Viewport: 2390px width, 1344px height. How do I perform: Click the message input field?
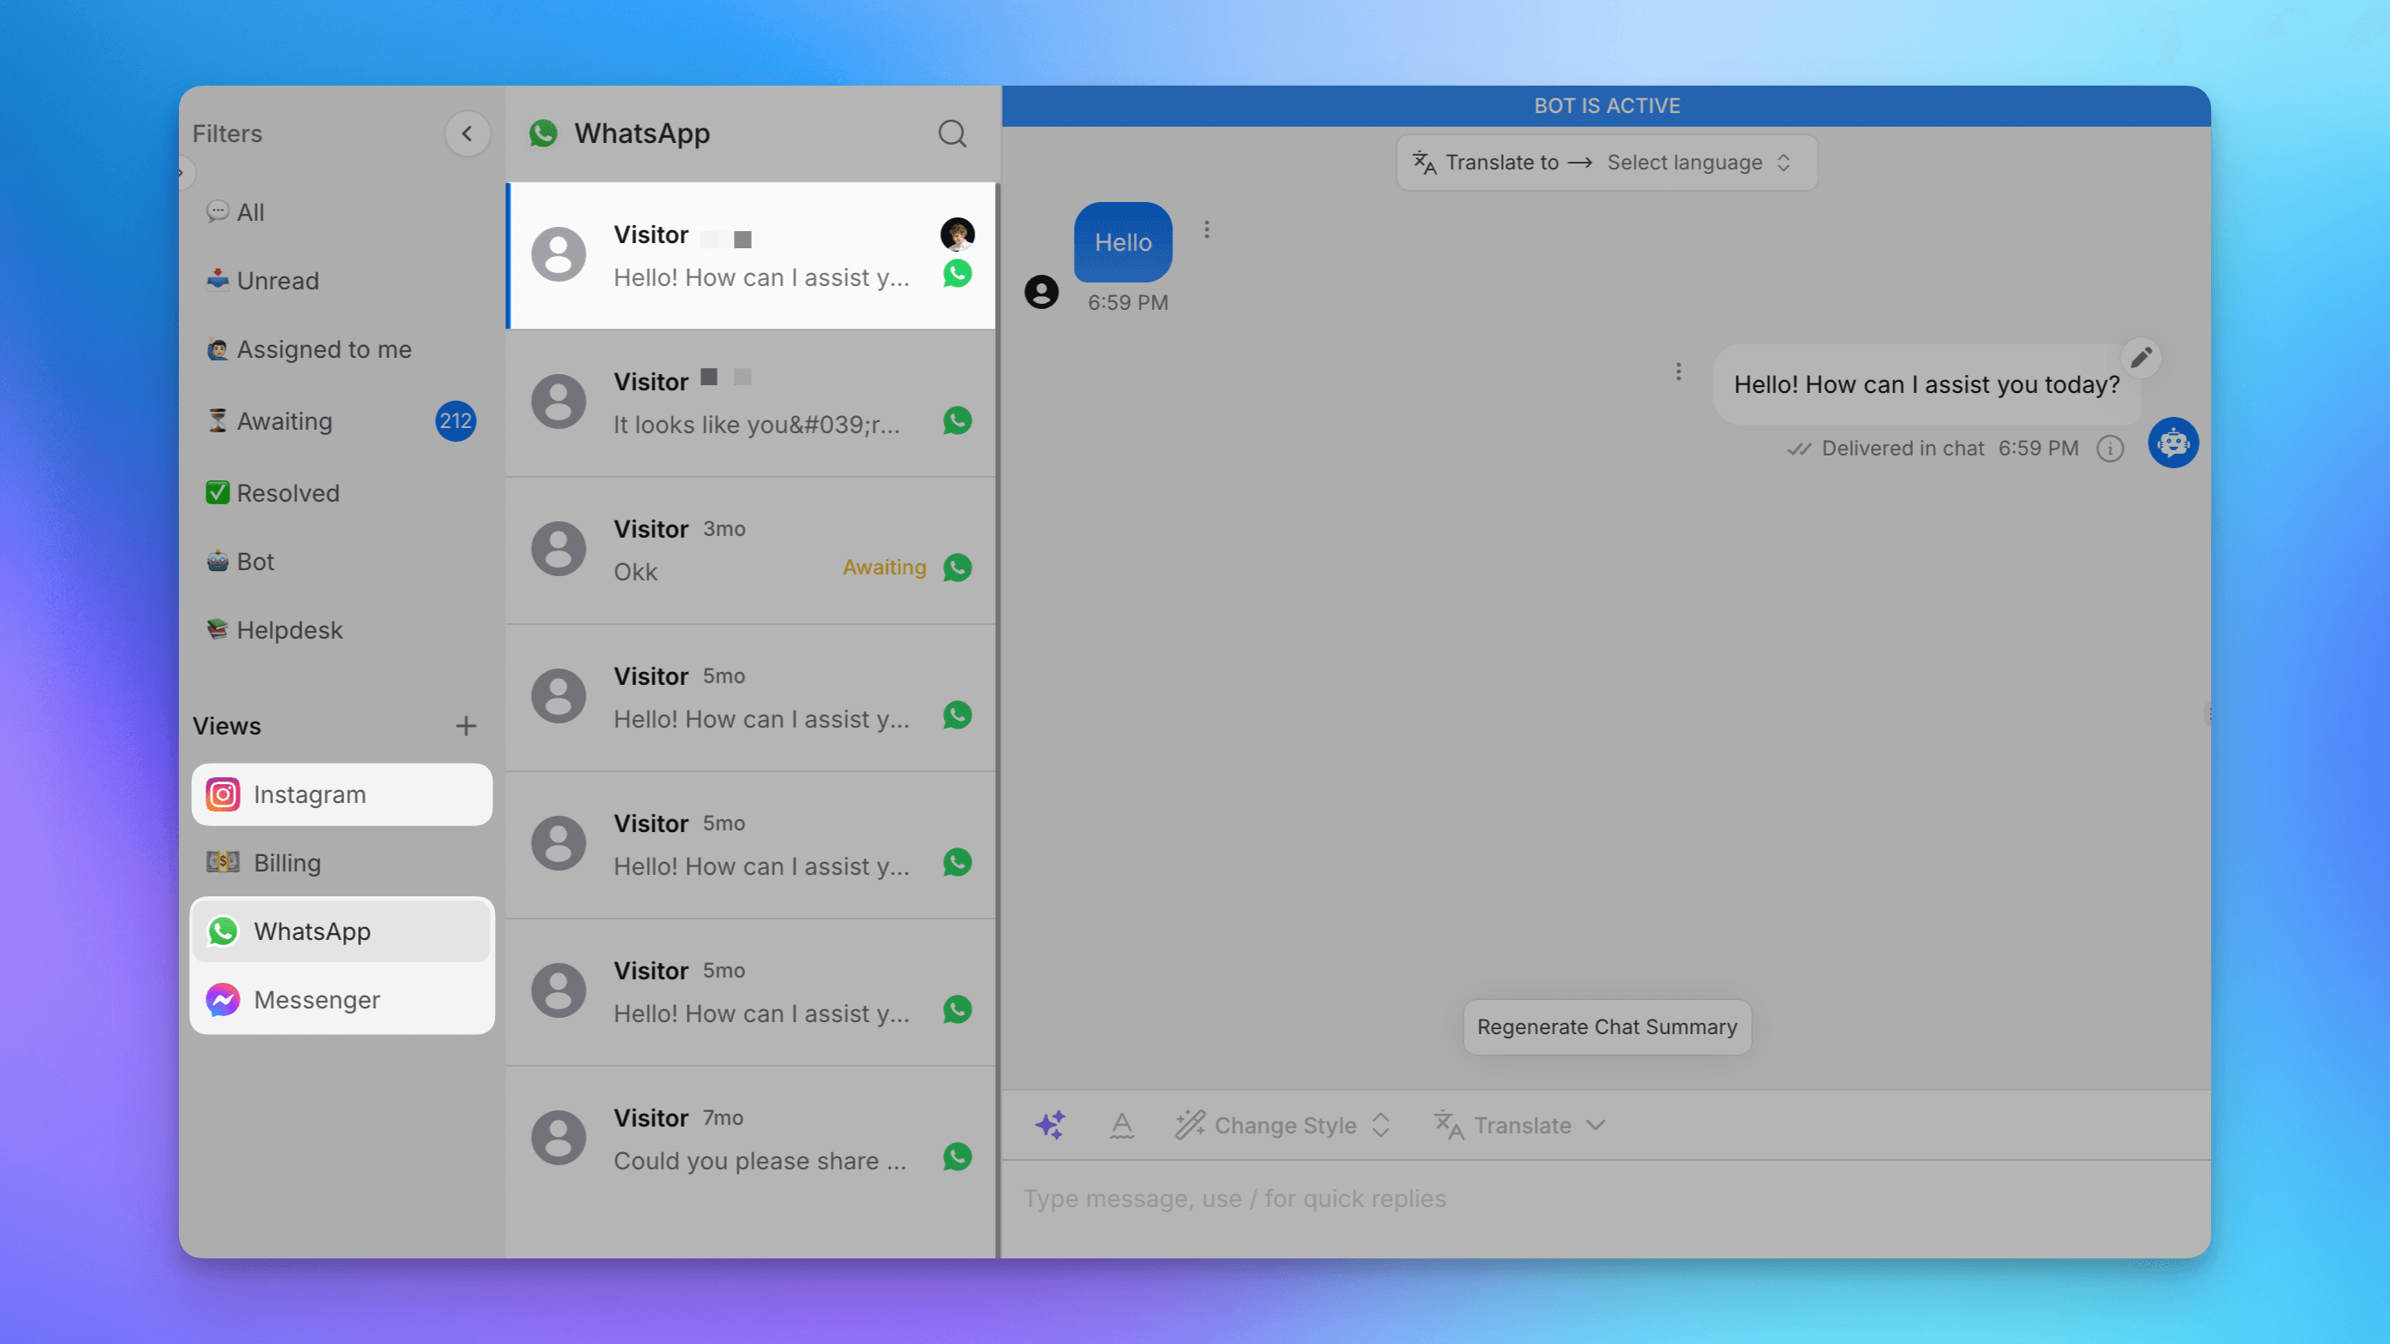tap(1606, 1199)
